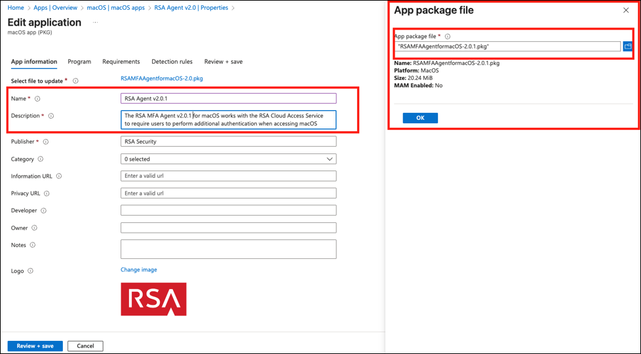Open the RSAMFAAgentformacOS-2.0.pkg file link
The width and height of the screenshot is (641, 354).
point(162,78)
